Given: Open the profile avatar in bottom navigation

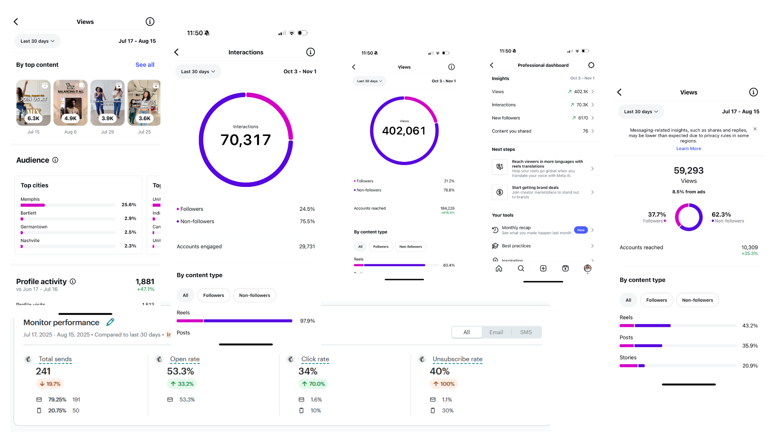Looking at the screenshot, I should 588,268.
